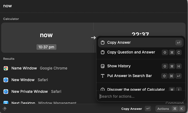Viewport: 188px width, 113px height.
Task: Click the Results section heading
Action: 9,59
